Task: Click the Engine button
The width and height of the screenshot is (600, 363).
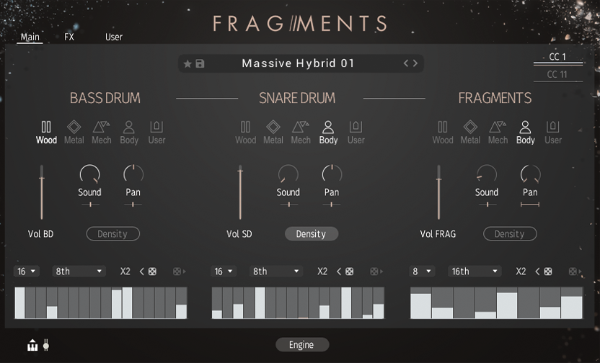Action: [x=301, y=345]
